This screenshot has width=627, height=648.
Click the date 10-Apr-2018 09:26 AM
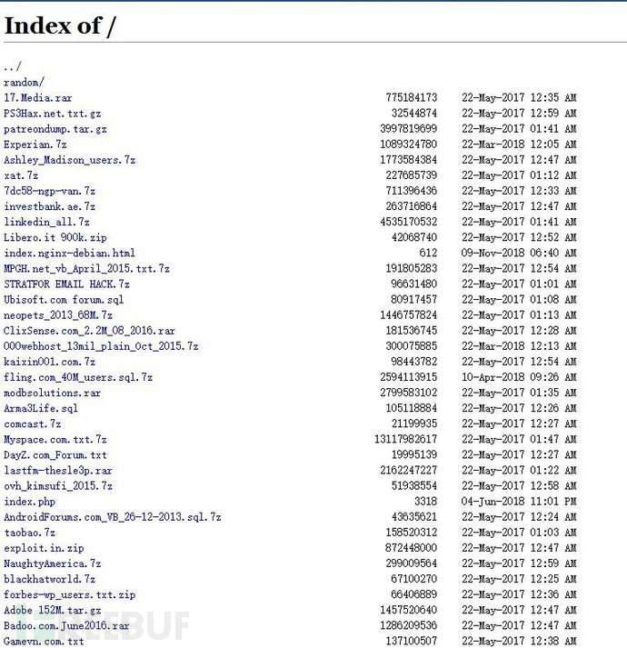519,377
